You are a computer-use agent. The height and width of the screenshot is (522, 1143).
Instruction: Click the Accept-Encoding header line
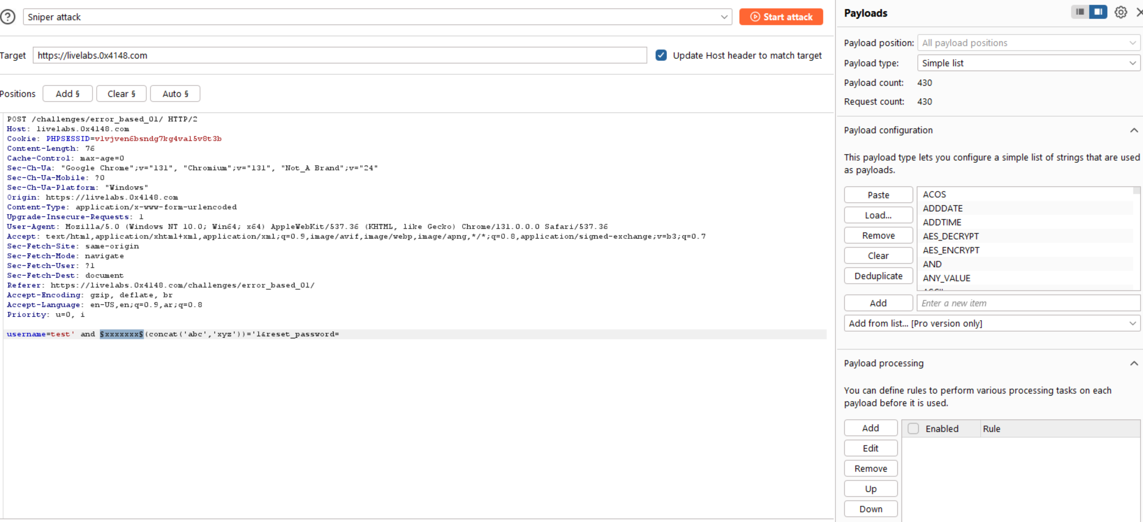pos(89,295)
